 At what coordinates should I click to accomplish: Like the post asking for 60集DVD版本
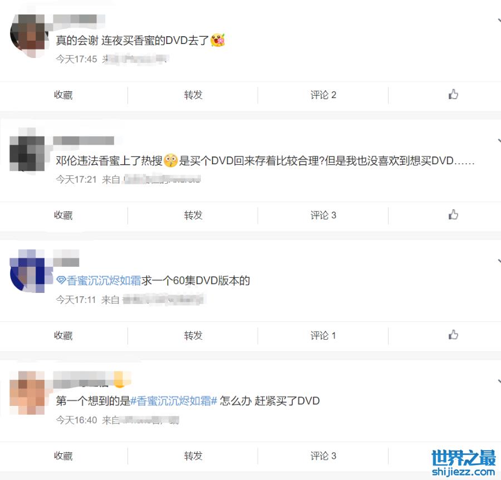coord(453,335)
